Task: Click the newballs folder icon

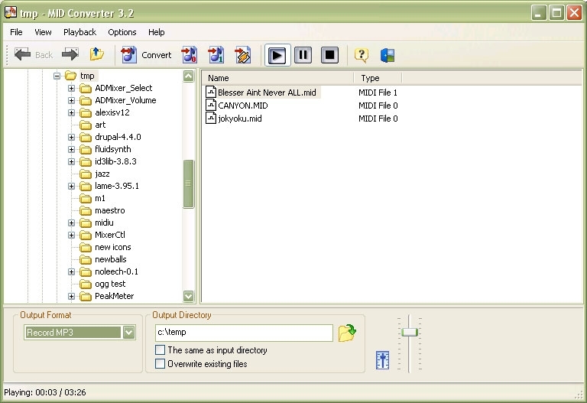Action: pos(86,259)
